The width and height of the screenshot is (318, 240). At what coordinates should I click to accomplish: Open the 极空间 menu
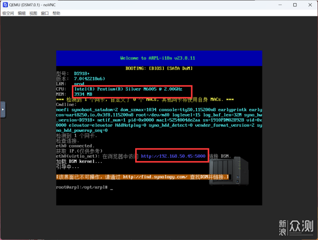tap(8, 13)
